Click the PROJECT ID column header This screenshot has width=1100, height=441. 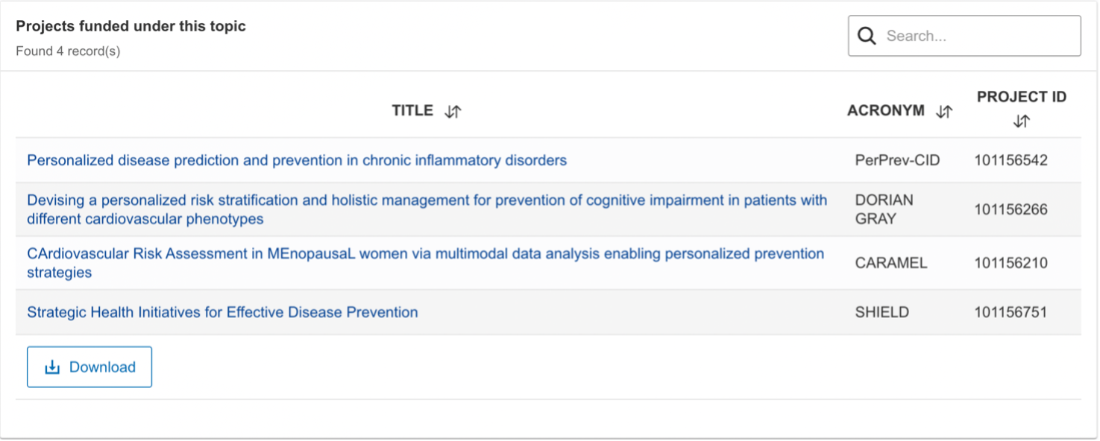click(x=1022, y=97)
